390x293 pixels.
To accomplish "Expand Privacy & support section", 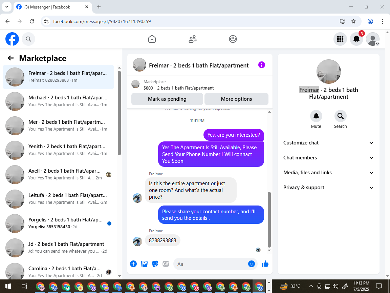I will tap(328, 188).
